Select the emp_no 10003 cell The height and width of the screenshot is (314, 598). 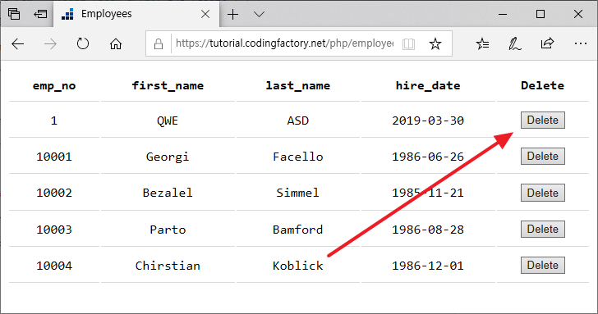54,230
